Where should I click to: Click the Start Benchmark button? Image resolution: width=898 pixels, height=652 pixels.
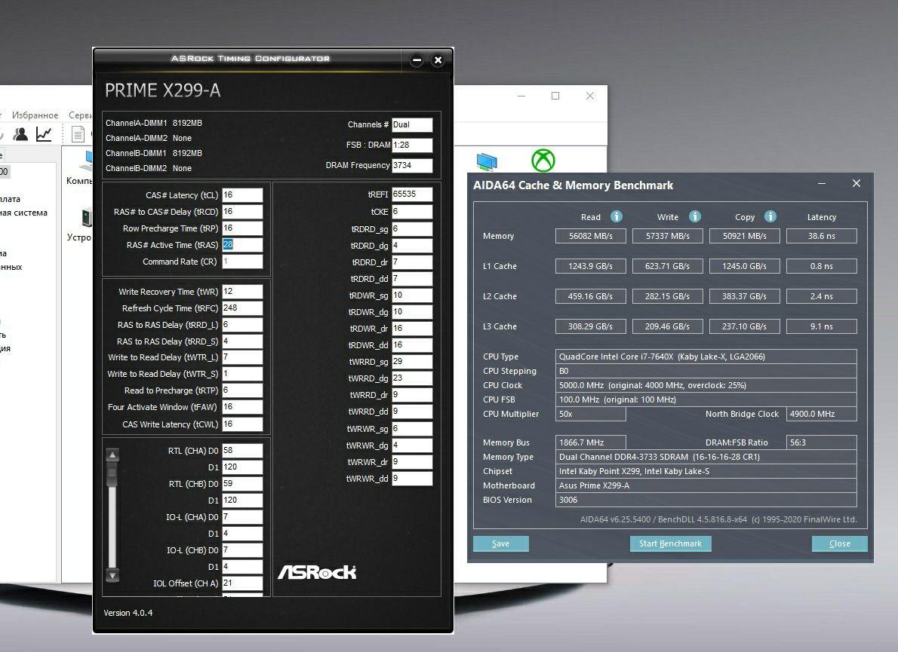point(671,543)
